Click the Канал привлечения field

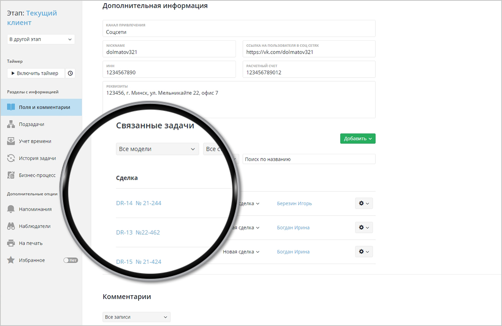pyautogui.click(x=239, y=28)
